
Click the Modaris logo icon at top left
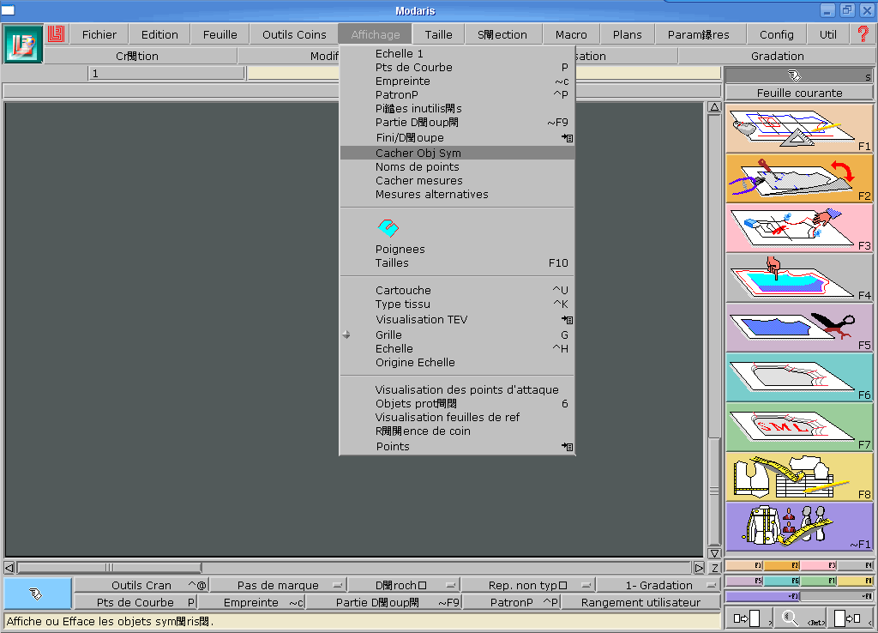22,44
